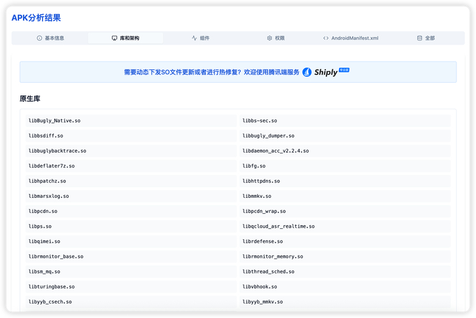
Task: Click the Shiply boat logo in banner
Action: 307,72
